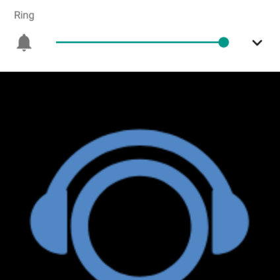Screen dimensions: 280x280
Task: Tap the white space between slider thumb and chevron
Action: tap(240, 42)
